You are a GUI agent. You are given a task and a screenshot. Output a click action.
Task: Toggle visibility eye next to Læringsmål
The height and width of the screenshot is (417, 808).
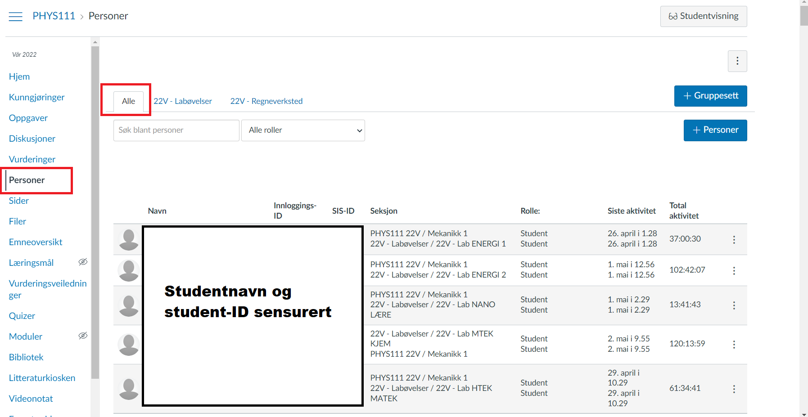point(83,262)
